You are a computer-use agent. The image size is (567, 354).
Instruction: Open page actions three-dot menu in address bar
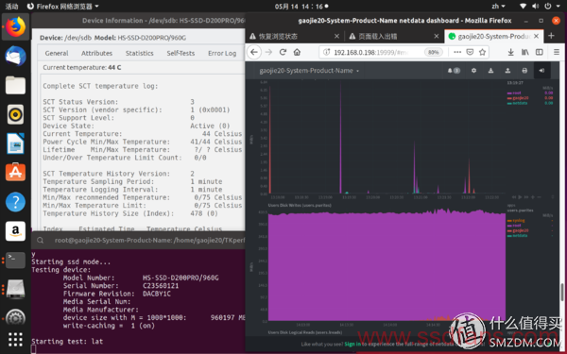(457, 52)
